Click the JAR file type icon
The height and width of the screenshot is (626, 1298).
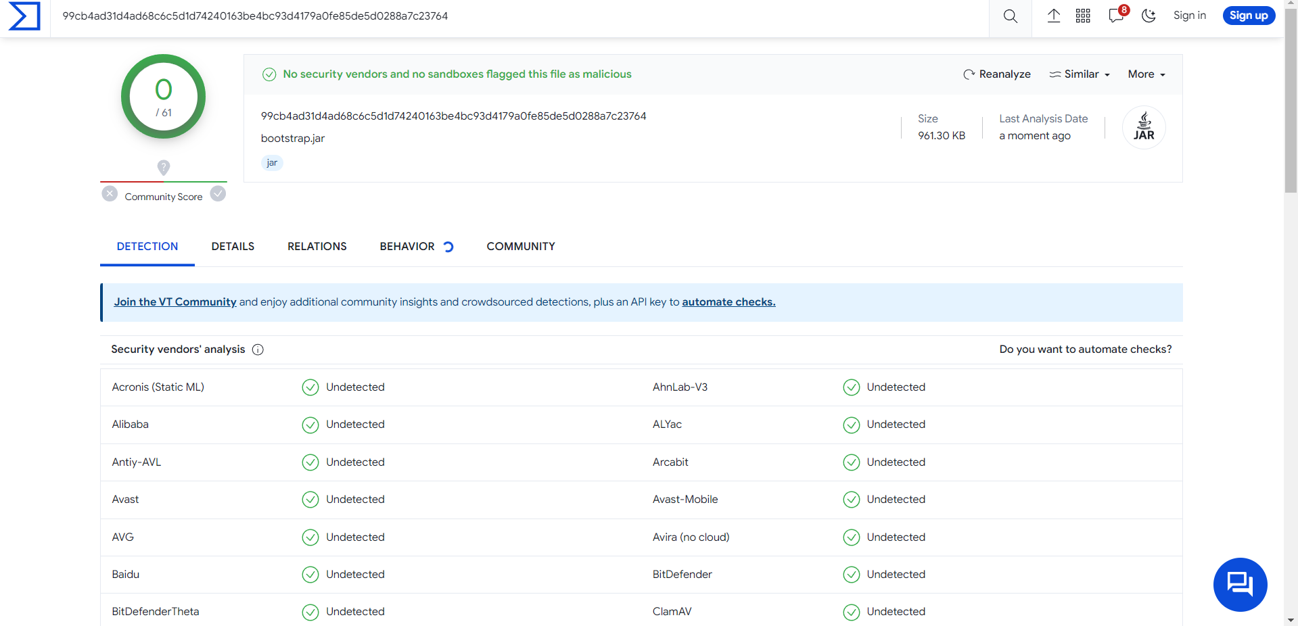point(1143,127)
